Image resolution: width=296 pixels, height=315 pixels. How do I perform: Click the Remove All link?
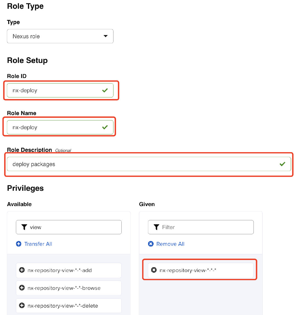[x=170, y=244]
